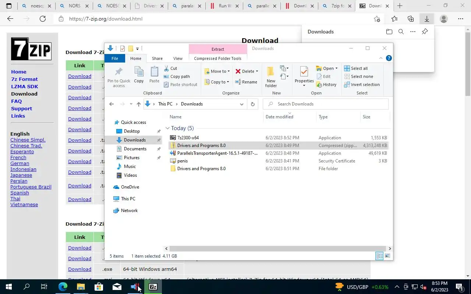471x294 pixels.
Task: Click the Copy ribbon button
Action: click(x=139, y=75)
